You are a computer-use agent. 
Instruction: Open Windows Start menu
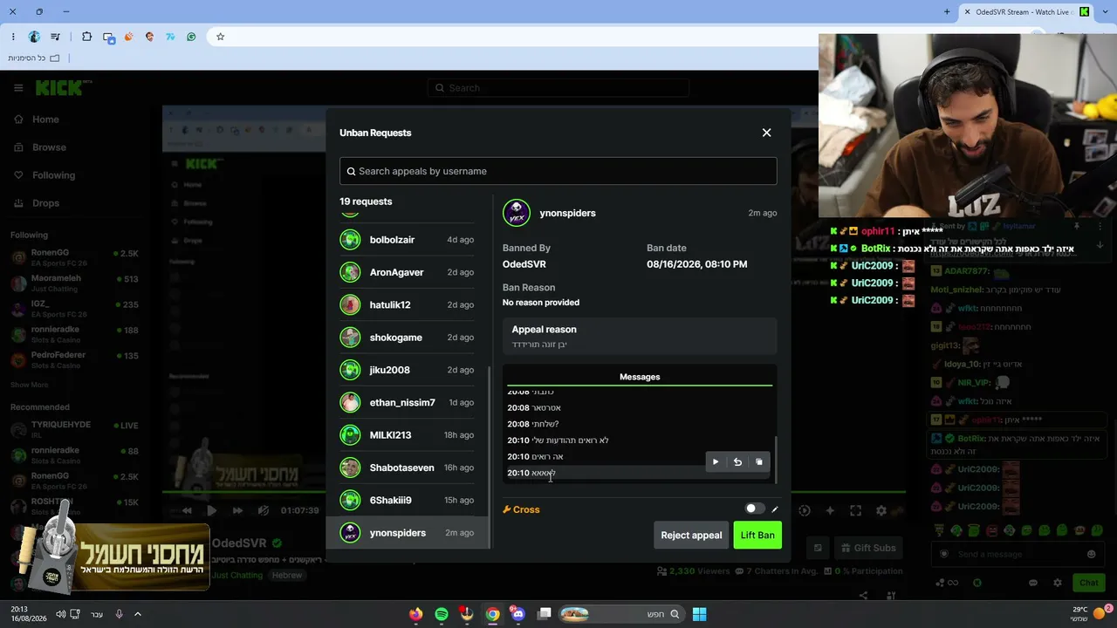(x=699, y=614)
